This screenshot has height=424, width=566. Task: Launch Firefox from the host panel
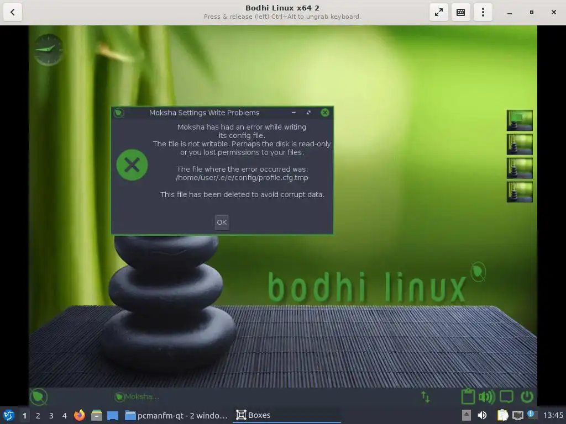pyautogui.click(x=80, y=415)
